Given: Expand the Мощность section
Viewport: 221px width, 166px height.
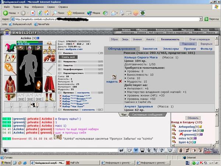Looking at the screenshot, I should (59, 62).
